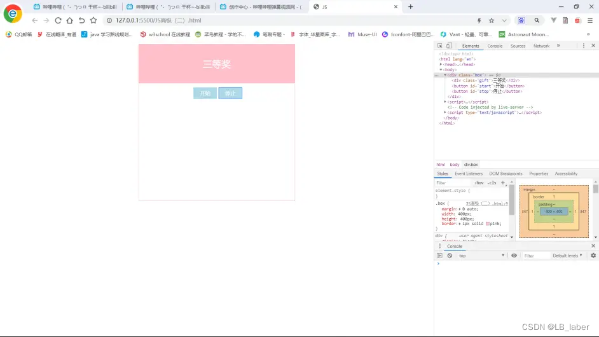
Task: Focus the Styles filter field
Action: [454, 183]
